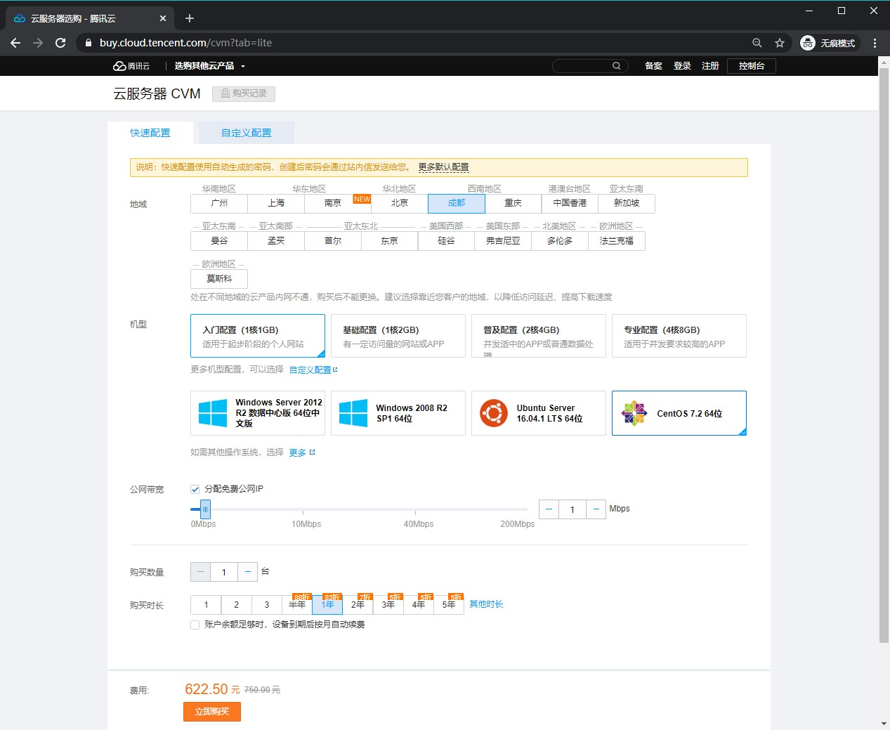Viewport: 890px width, 730px height.
Task: Open 注册 in the top navigation
Action: point(710,66)
